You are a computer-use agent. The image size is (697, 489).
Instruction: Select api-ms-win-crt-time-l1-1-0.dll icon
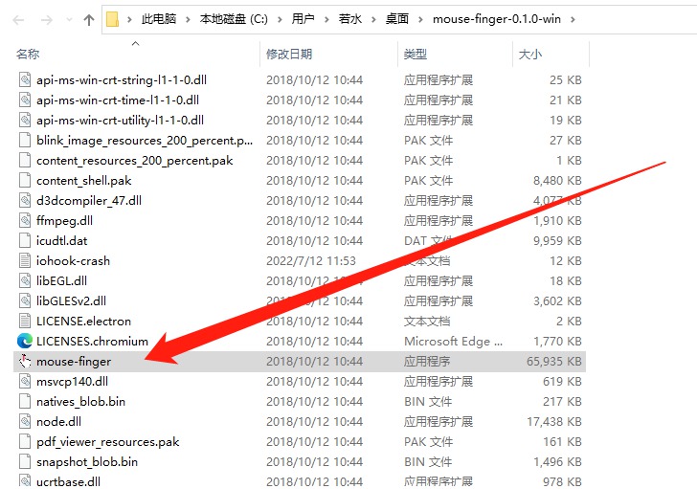25,100
